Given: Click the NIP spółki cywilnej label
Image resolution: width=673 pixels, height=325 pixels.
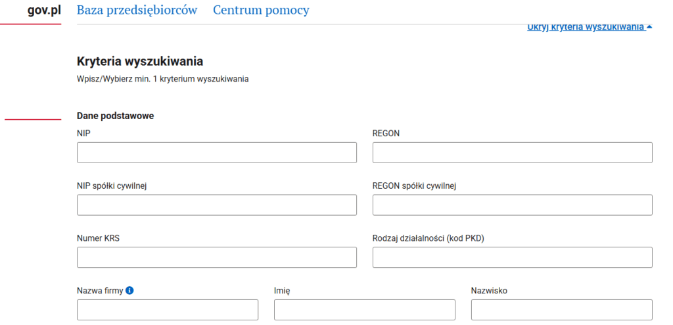Looking at the screenshot, I should coord(111,186).
